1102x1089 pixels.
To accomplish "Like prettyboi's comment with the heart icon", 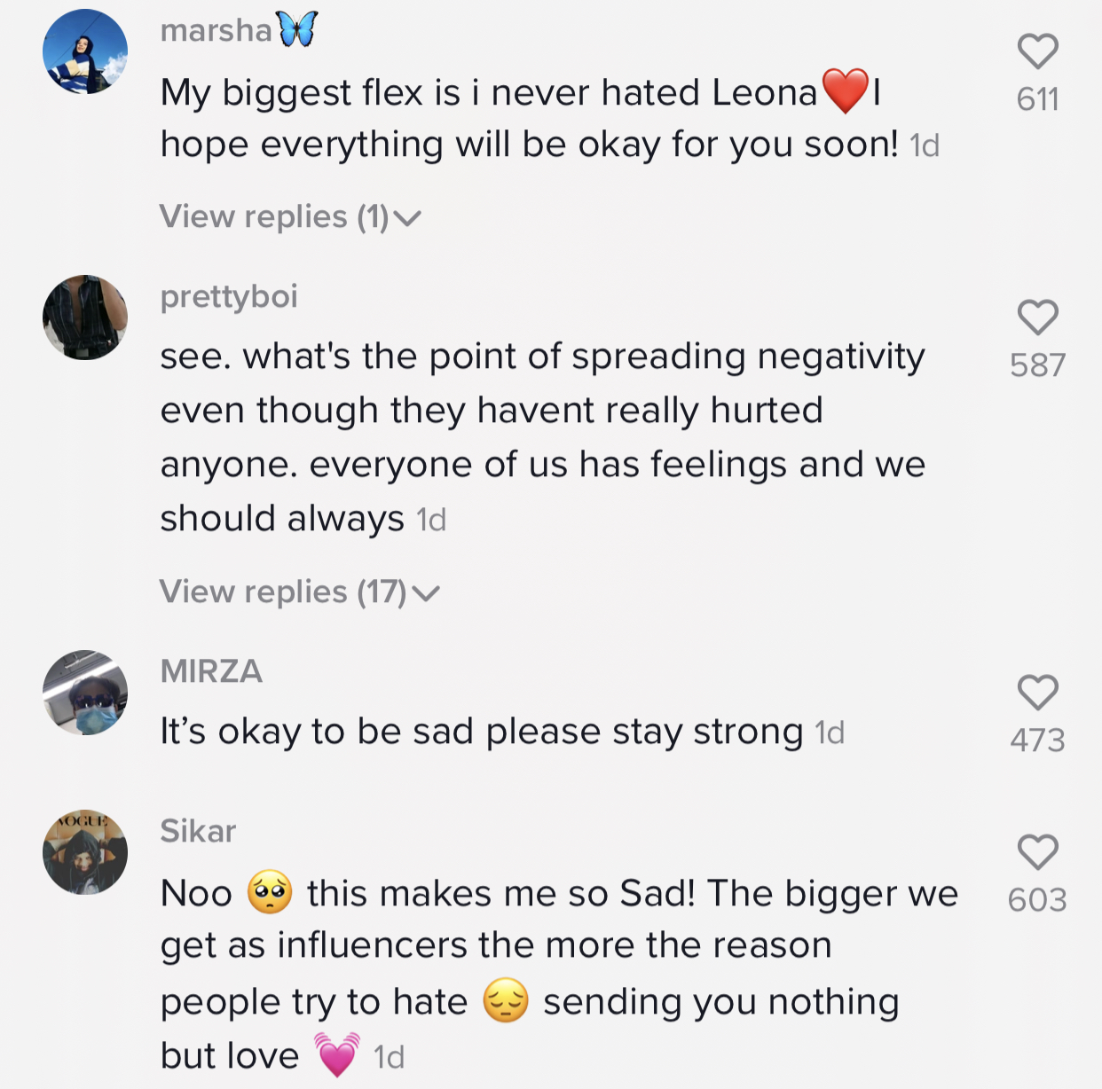I will tap(1037, 317).
